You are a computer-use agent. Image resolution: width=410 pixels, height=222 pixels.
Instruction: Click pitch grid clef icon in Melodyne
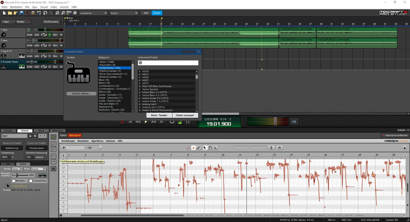click(x=63, y=156)
